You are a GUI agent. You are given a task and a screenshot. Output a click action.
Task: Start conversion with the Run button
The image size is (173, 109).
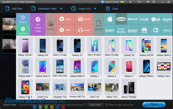[x=154, y=104]
